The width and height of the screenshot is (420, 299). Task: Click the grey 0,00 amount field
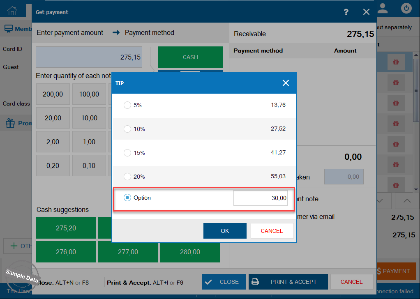(344, 177)
